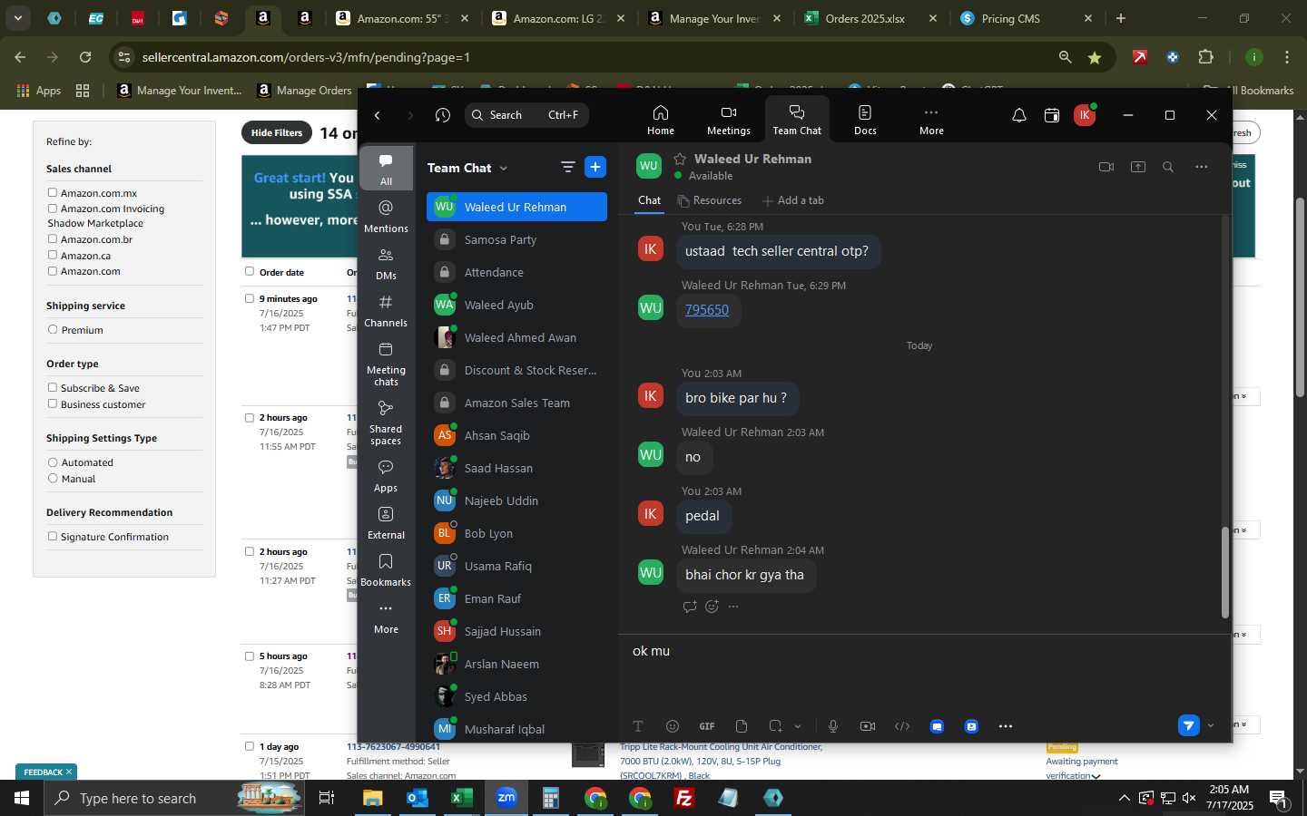Open Bookmarks in Zoom sidebar
This screenshot has height=816, width=1307.
(x=386, y=569)
